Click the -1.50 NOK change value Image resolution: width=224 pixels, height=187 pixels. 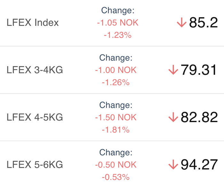[116, 117]
